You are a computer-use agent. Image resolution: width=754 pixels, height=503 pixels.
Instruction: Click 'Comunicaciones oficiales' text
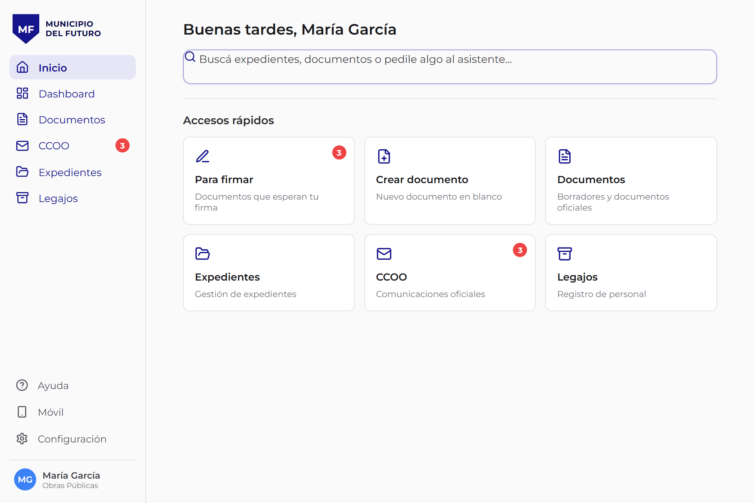(430, 294)
